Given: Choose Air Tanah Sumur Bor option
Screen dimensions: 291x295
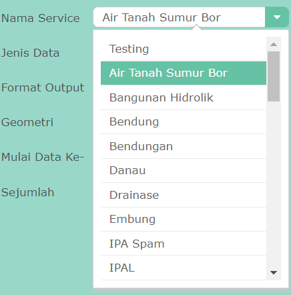Looking at the screenshot, I should 184,73.
